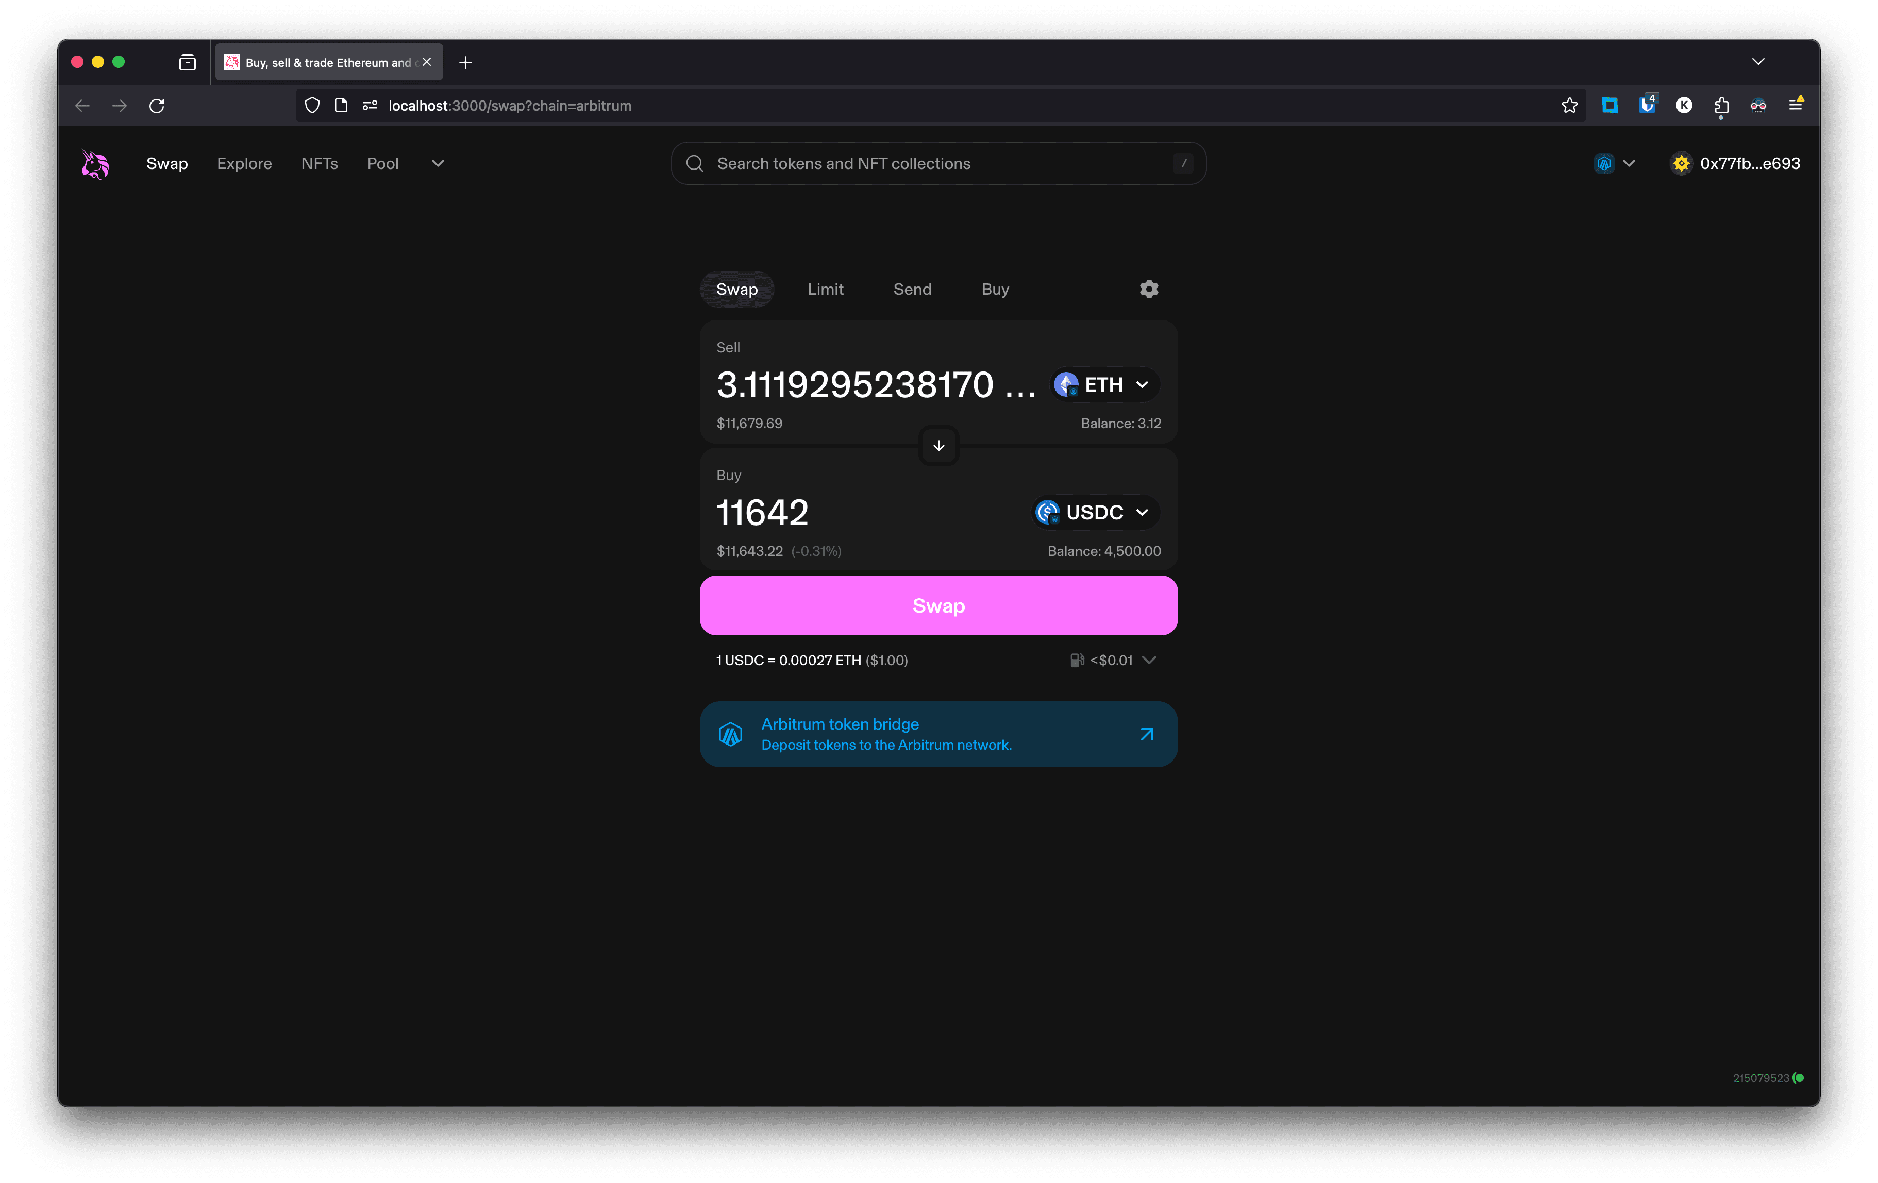Viewport: 1878px width, 1183px height.
Task: Open the red glasses extension icon
Action: coord(1758,105)
